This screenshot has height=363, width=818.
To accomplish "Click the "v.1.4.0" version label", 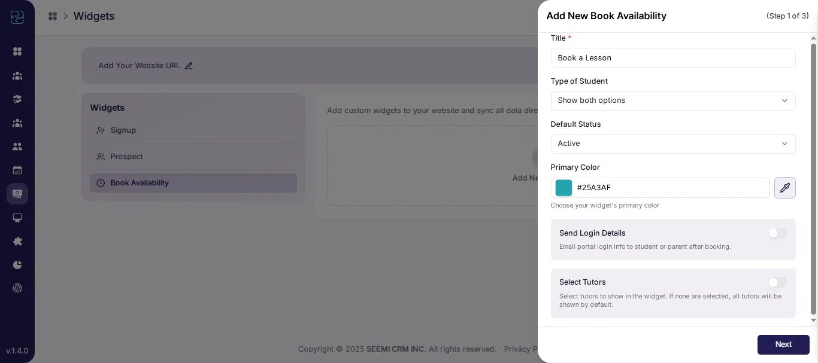I will point(17,351).
